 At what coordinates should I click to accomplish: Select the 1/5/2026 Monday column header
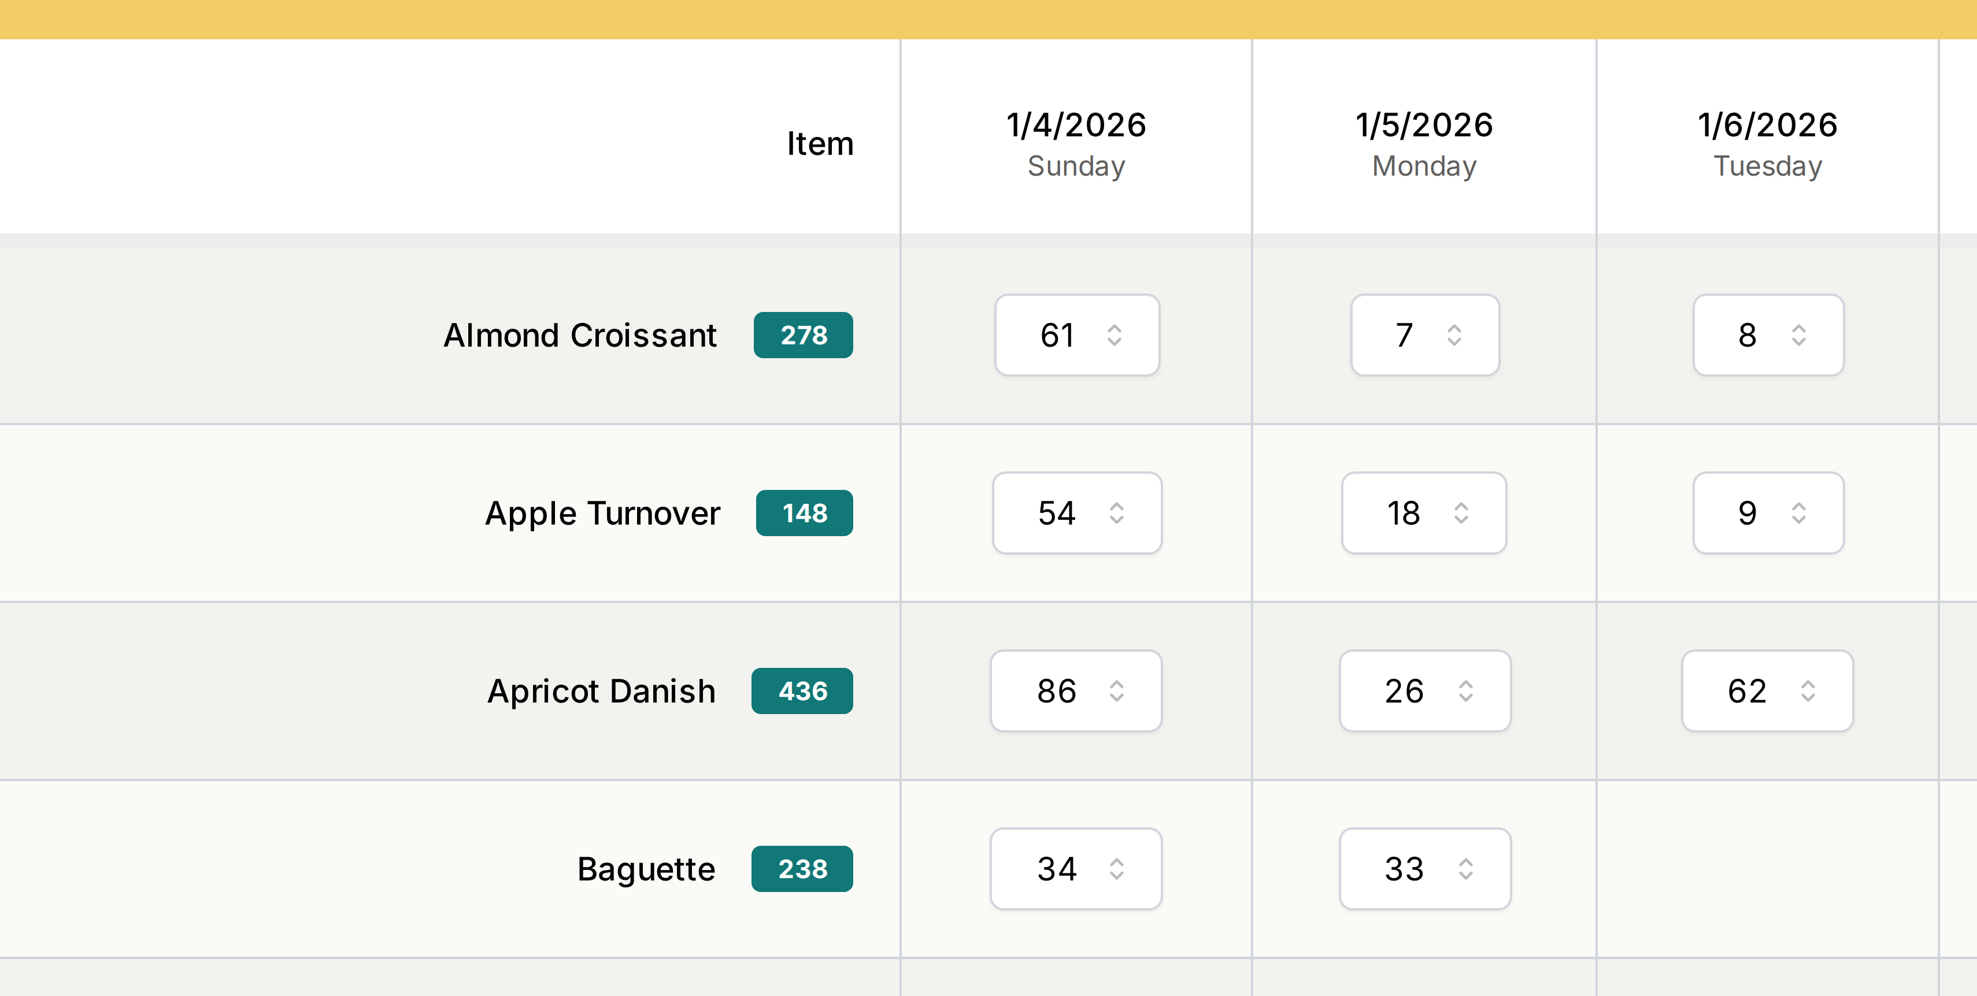[x=1424, y=143]
